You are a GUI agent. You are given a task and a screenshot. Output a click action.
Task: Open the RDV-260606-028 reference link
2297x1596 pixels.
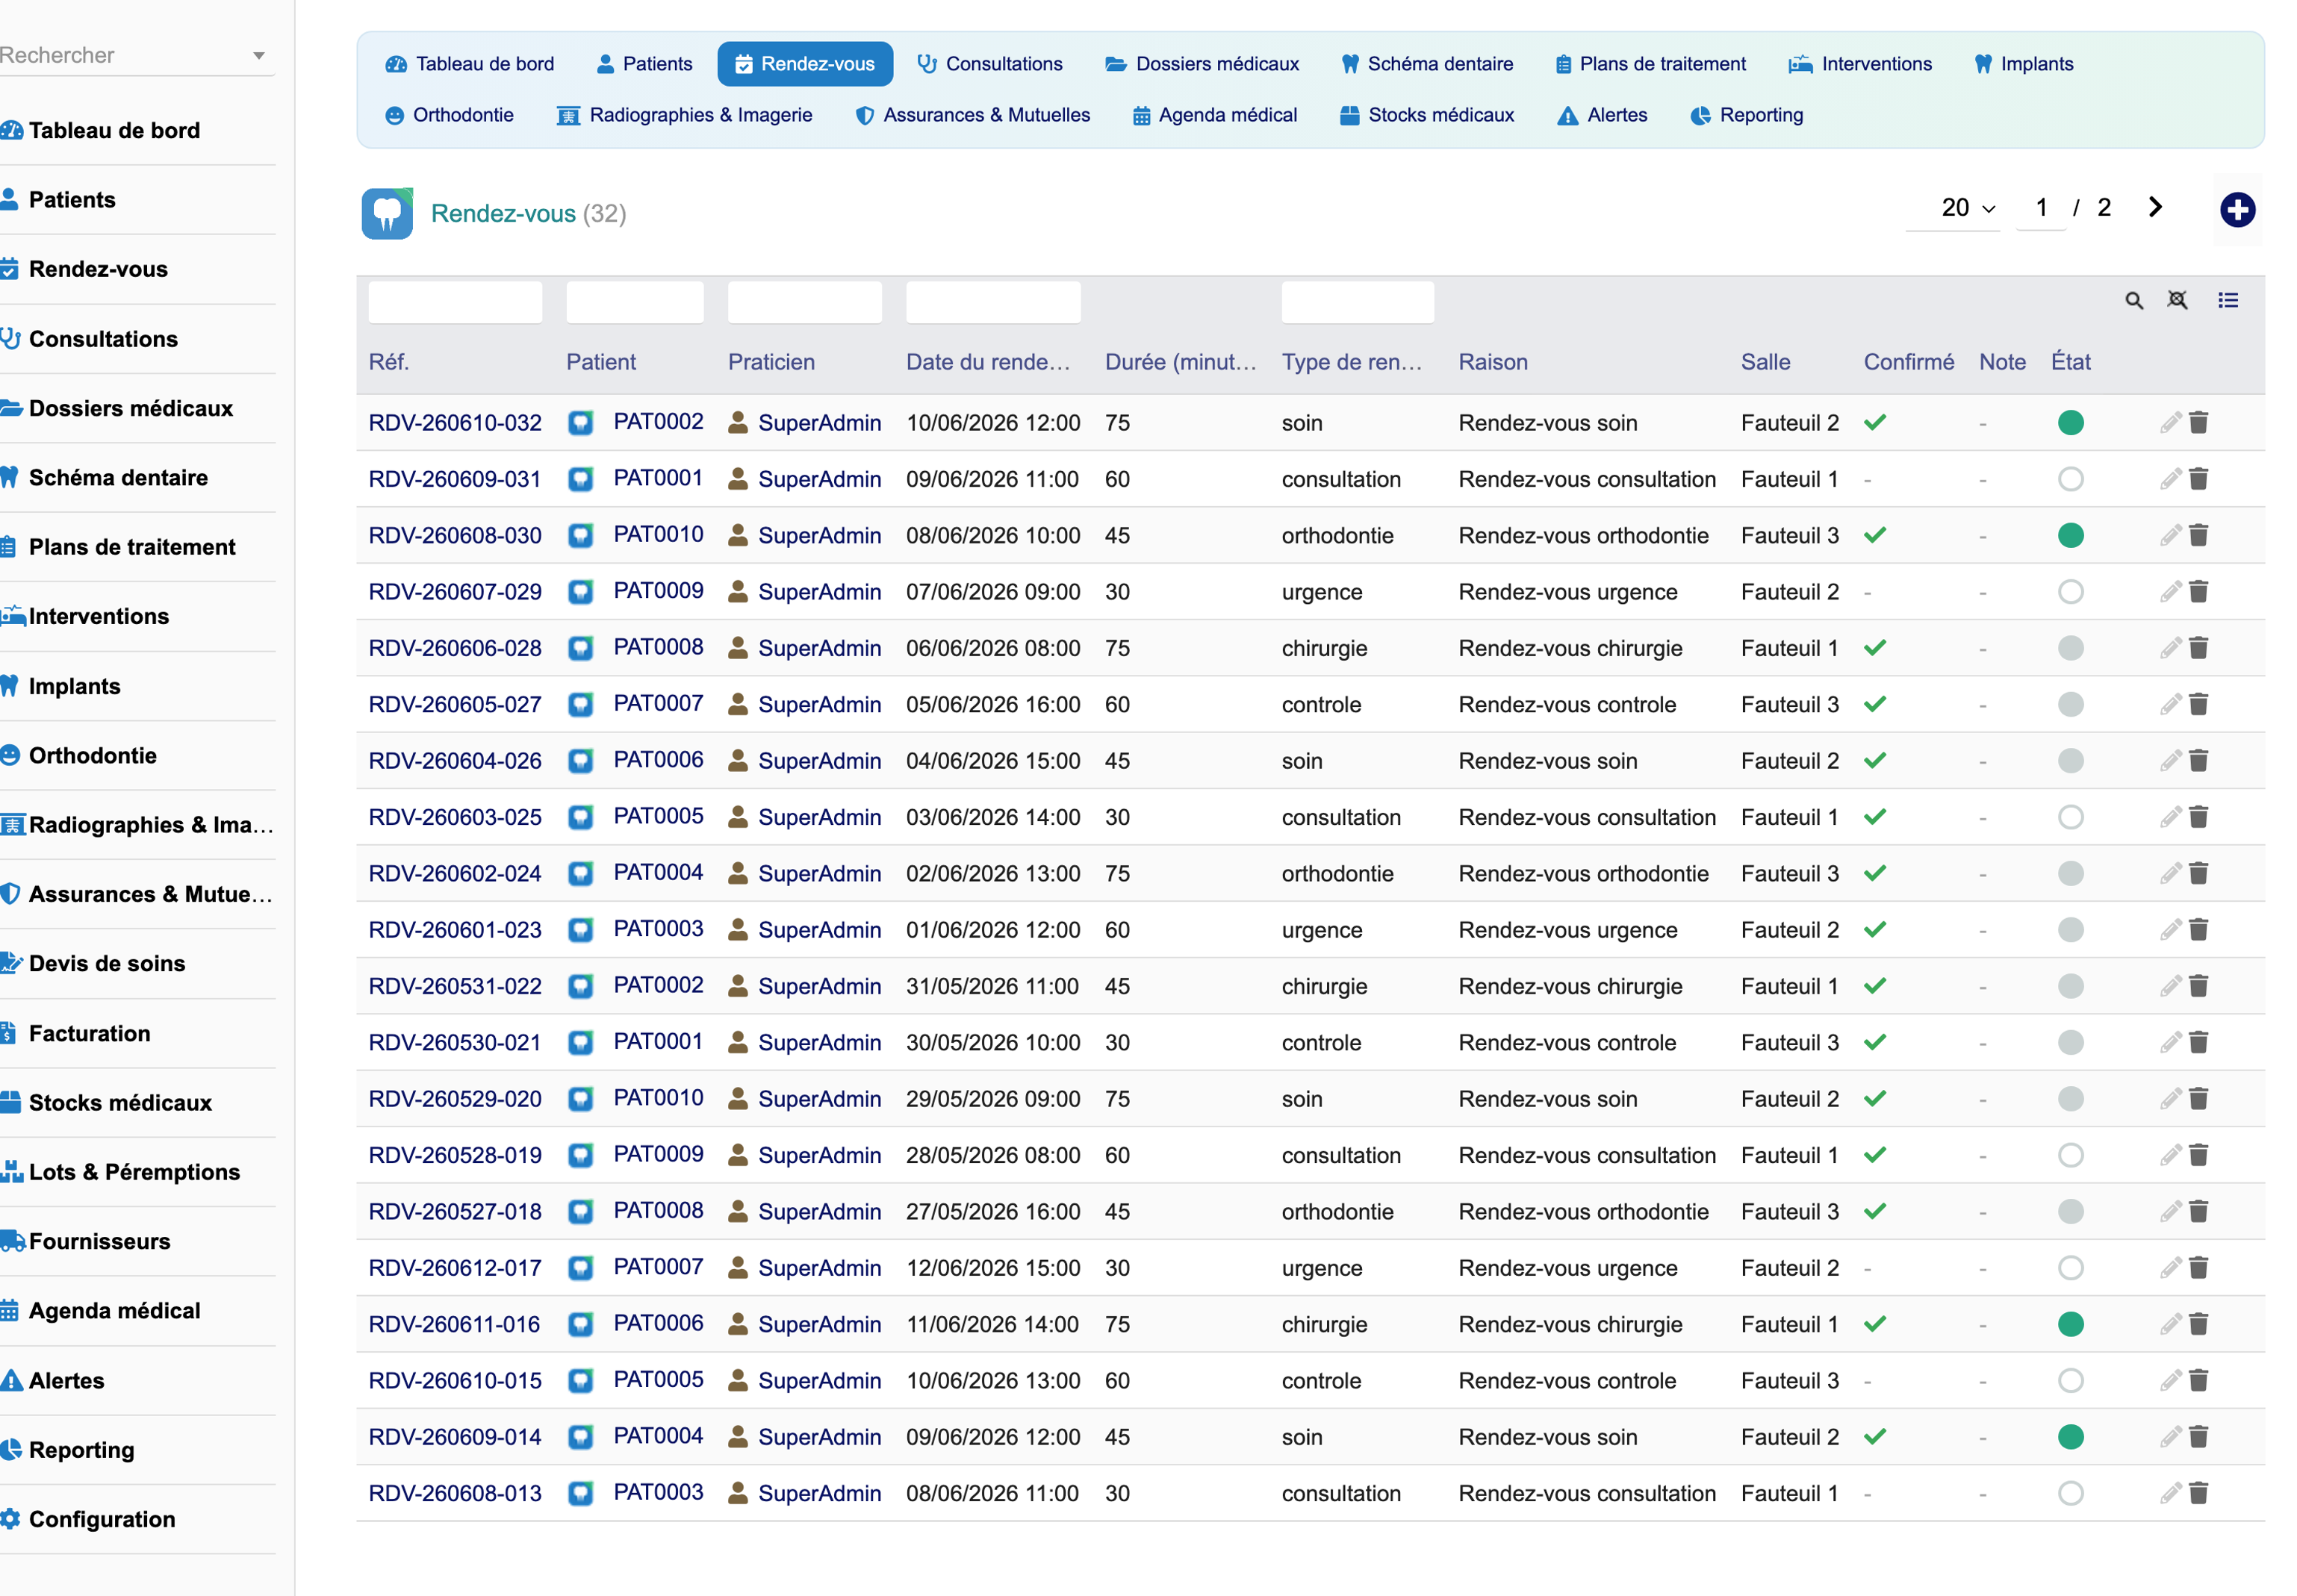[454, 648]
